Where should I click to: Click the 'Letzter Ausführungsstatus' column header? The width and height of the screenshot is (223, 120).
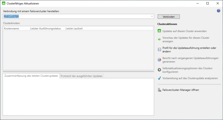(x=47, y=28)
